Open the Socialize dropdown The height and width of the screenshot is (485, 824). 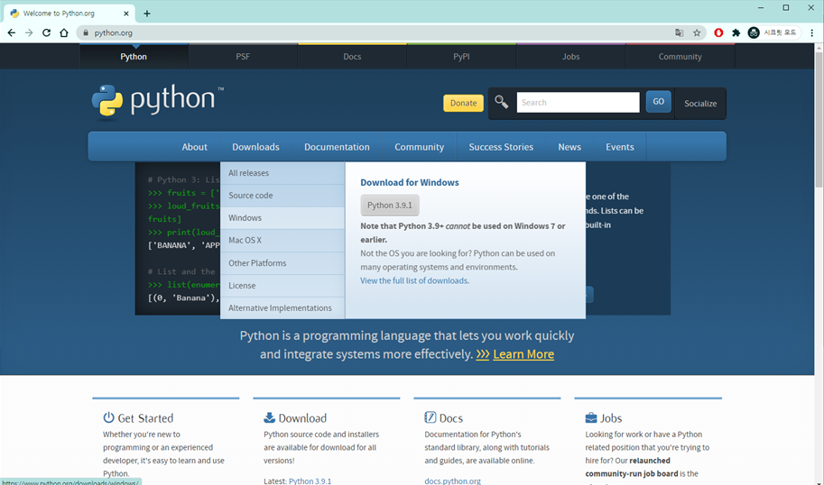tap(700, 104)
